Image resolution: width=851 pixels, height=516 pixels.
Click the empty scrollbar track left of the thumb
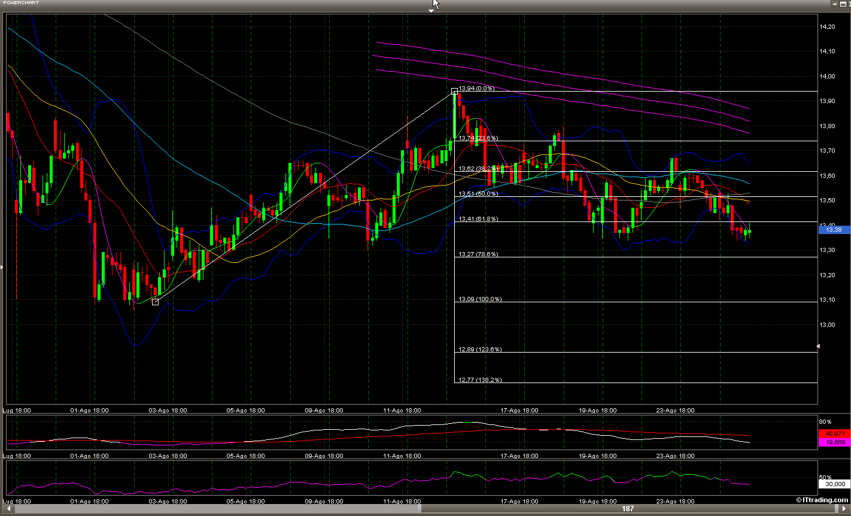pos(217,509)
